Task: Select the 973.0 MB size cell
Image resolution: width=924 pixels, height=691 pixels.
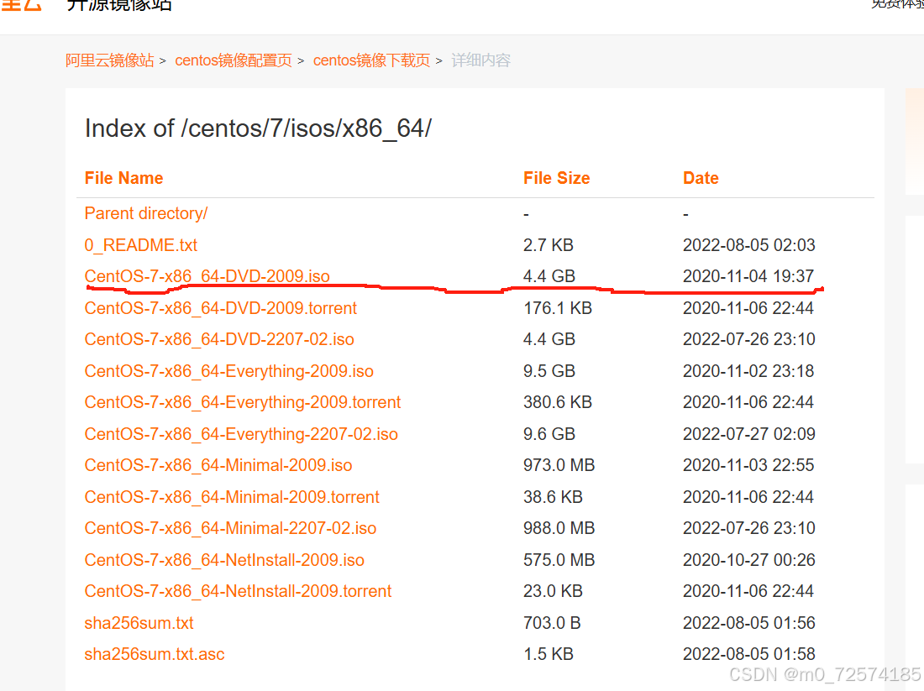Action: [559, 465]
